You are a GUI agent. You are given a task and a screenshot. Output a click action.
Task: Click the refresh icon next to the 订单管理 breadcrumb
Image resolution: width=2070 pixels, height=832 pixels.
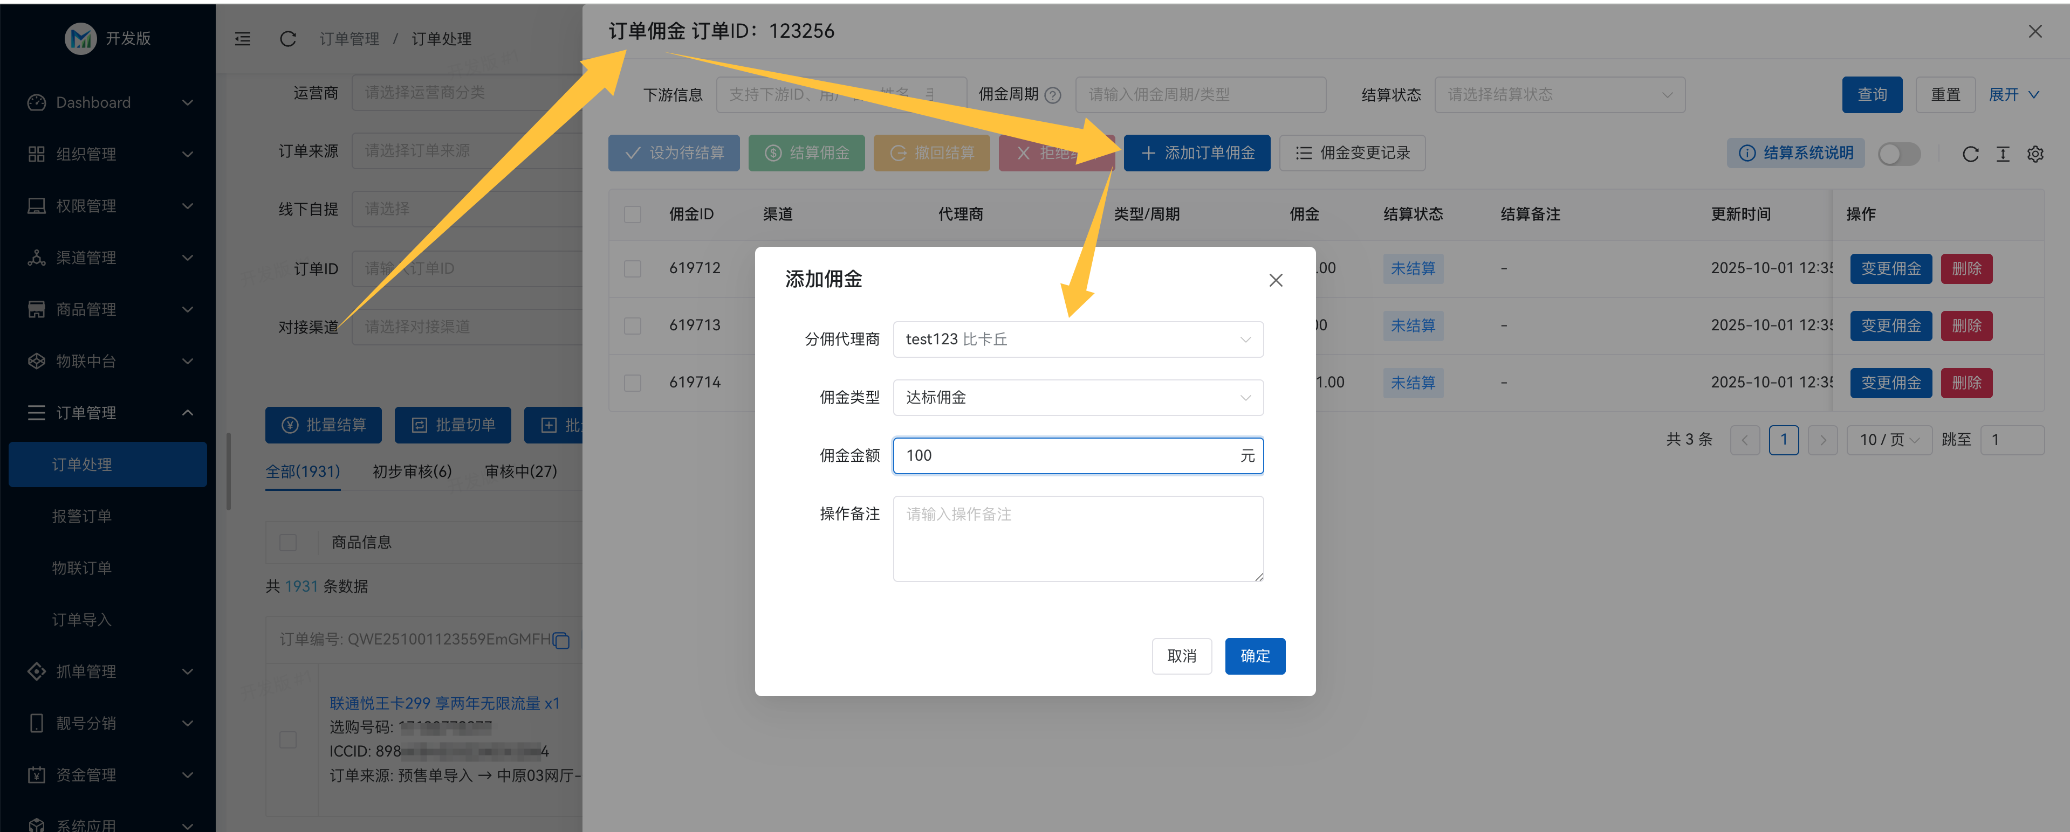pyautogui.click(x=289, y=39)
